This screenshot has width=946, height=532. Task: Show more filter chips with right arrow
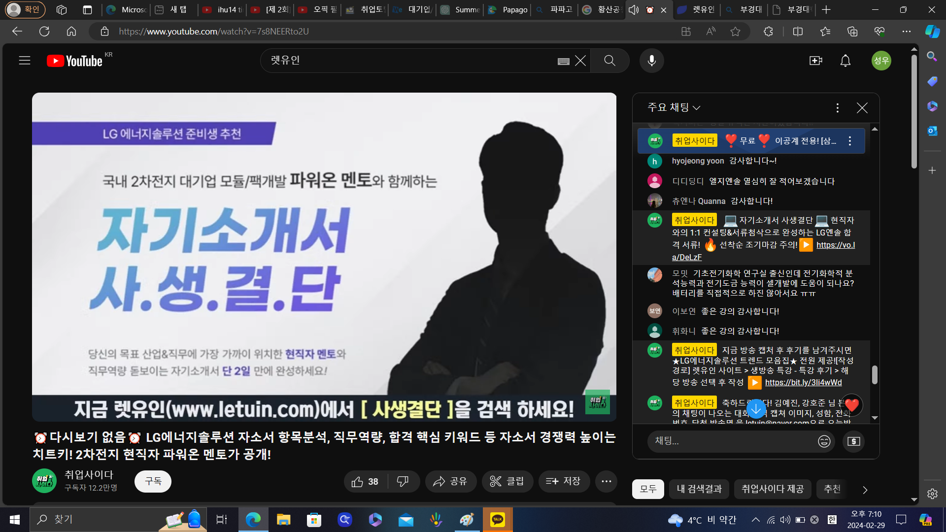[x=865, y=490]
